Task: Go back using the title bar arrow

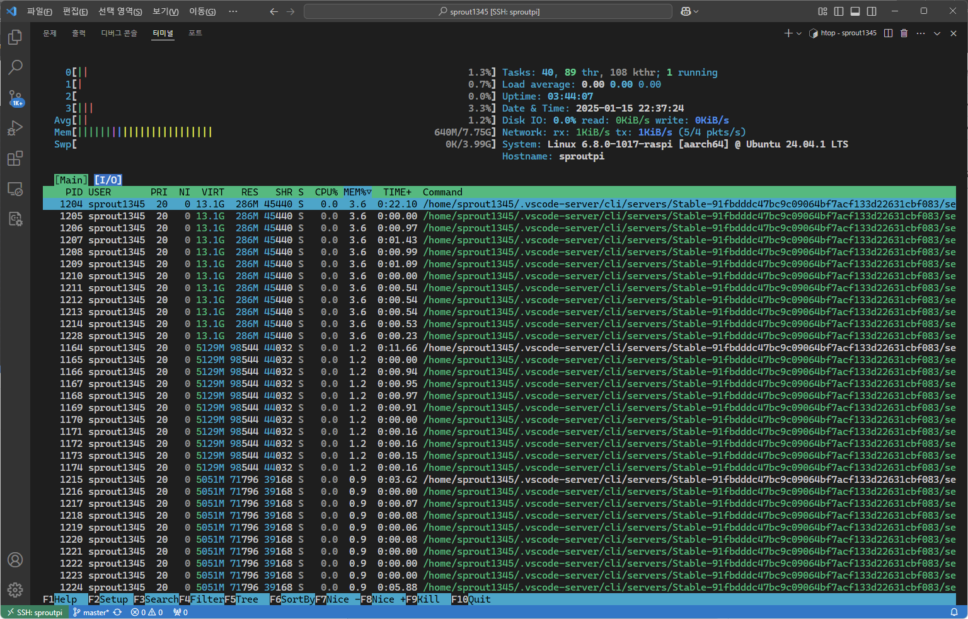Action: [x=274, y=11]
